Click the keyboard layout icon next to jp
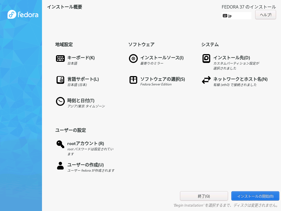281x211 pixels. pos(225,16)
